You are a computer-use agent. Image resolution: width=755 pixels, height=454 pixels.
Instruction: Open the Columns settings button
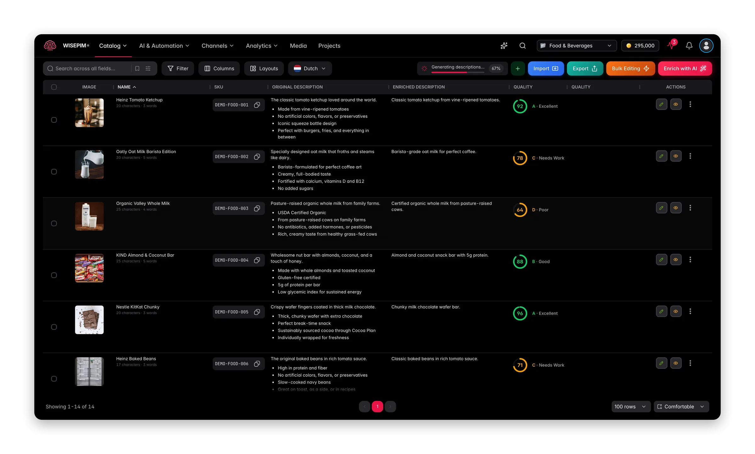219,68
